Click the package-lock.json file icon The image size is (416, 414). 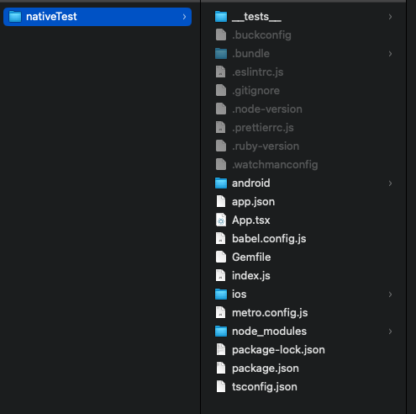click(x=221, y=350)
